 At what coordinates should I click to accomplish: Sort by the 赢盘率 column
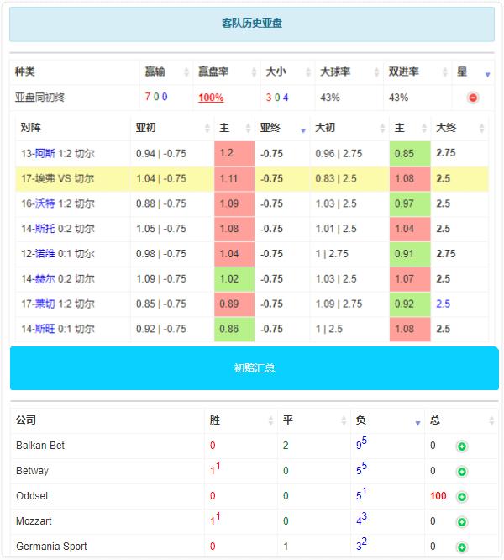point(227,71)
